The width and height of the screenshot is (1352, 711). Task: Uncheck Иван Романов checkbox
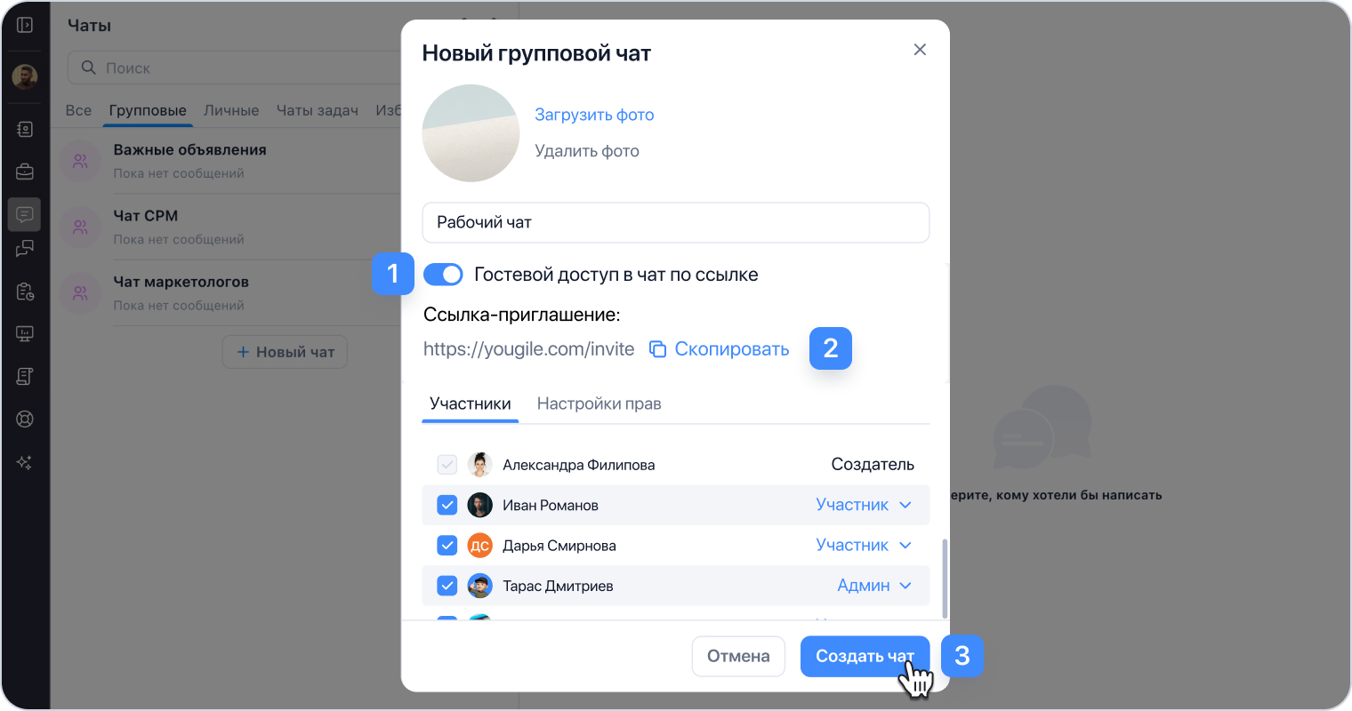[447, 505]
